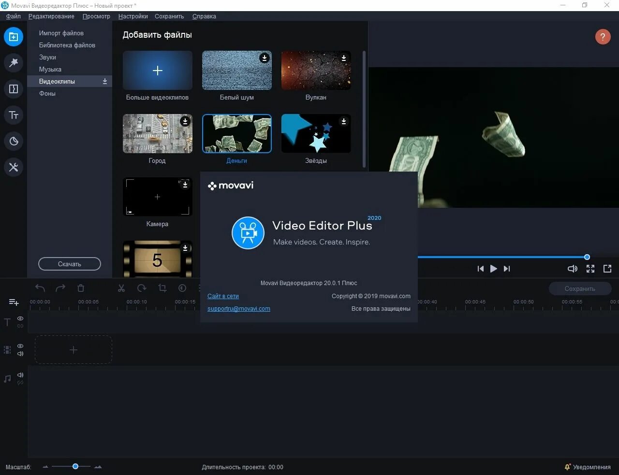Download the countdown 5 clip
619x475 pixels.
pyautogui.click(x=185, y=248)
